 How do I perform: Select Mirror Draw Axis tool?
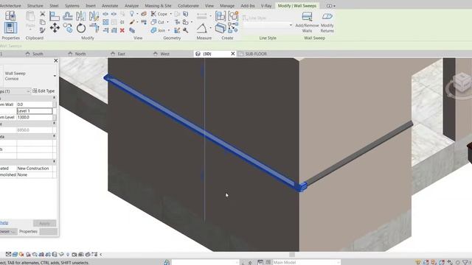pos(94,16)
